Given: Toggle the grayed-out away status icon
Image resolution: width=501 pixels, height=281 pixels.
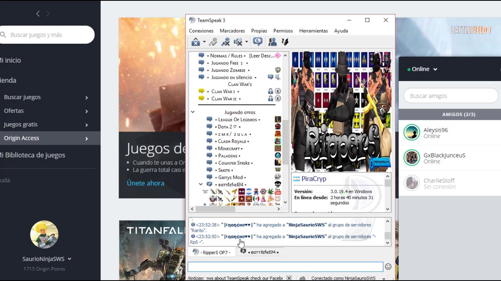Looking at the screenshot, I should click(x=213, y=42).
